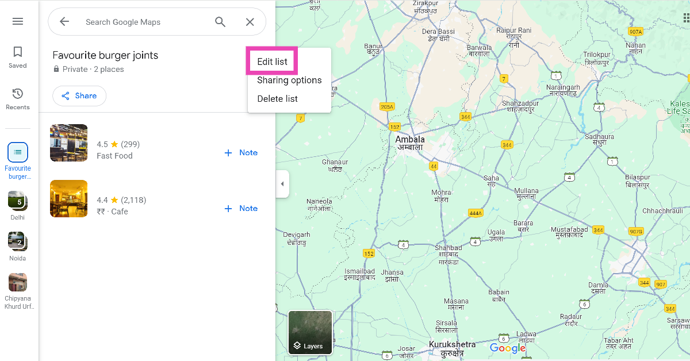Open the Layers map type switcher

[x=310, y=332]
